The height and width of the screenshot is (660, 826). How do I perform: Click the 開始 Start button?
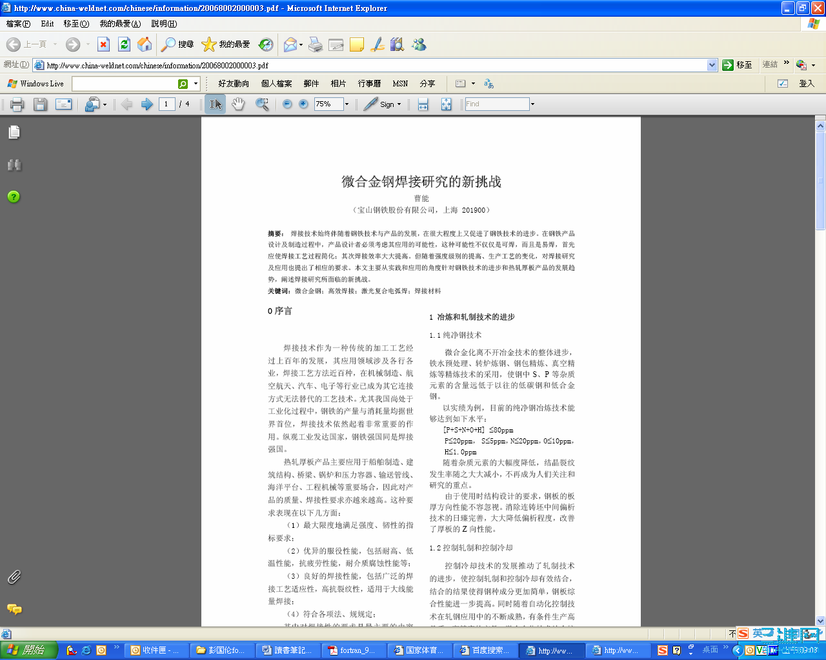coord(30,650)
